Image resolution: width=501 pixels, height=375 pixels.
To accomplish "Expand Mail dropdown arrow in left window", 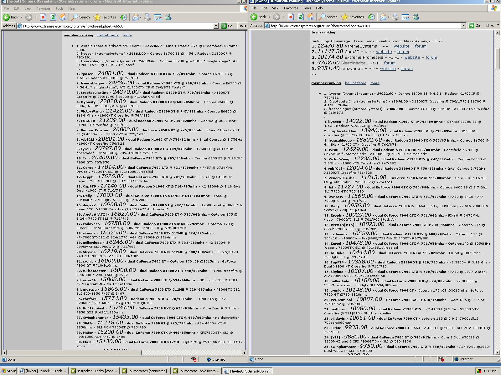I will tap(141, 17).
